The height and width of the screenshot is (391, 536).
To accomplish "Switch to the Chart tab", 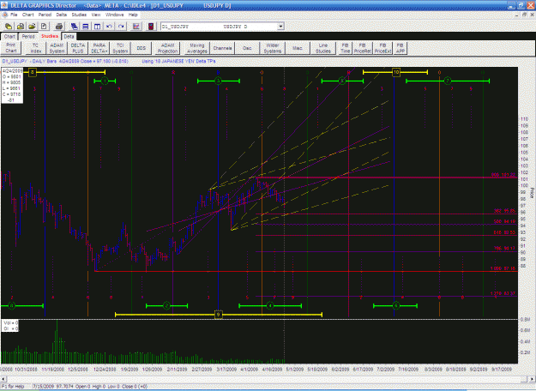I will (9, 36).
